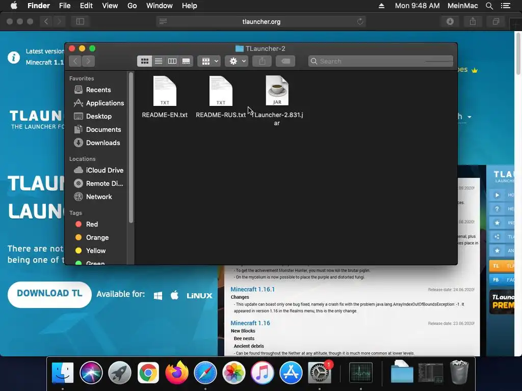Open Firefox from the Dock
The height and width of the screenshot is (391, 522).
tap(177, 372)
